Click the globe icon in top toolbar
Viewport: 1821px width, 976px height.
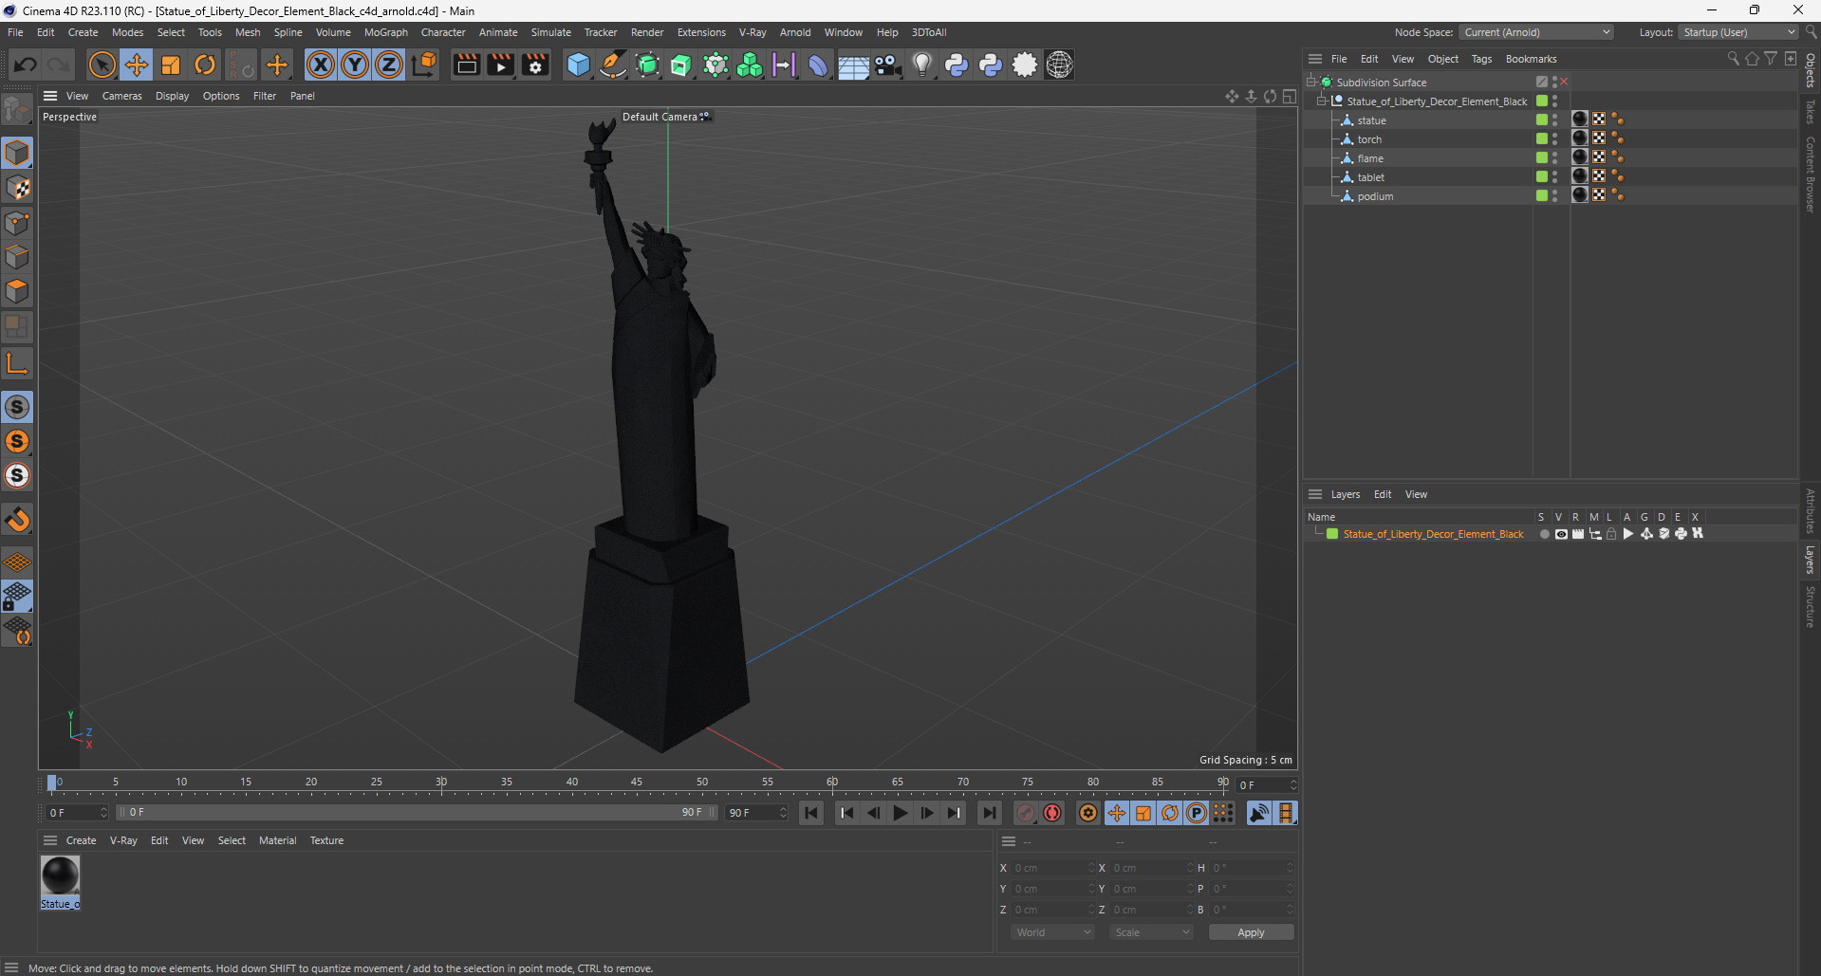1059,64
